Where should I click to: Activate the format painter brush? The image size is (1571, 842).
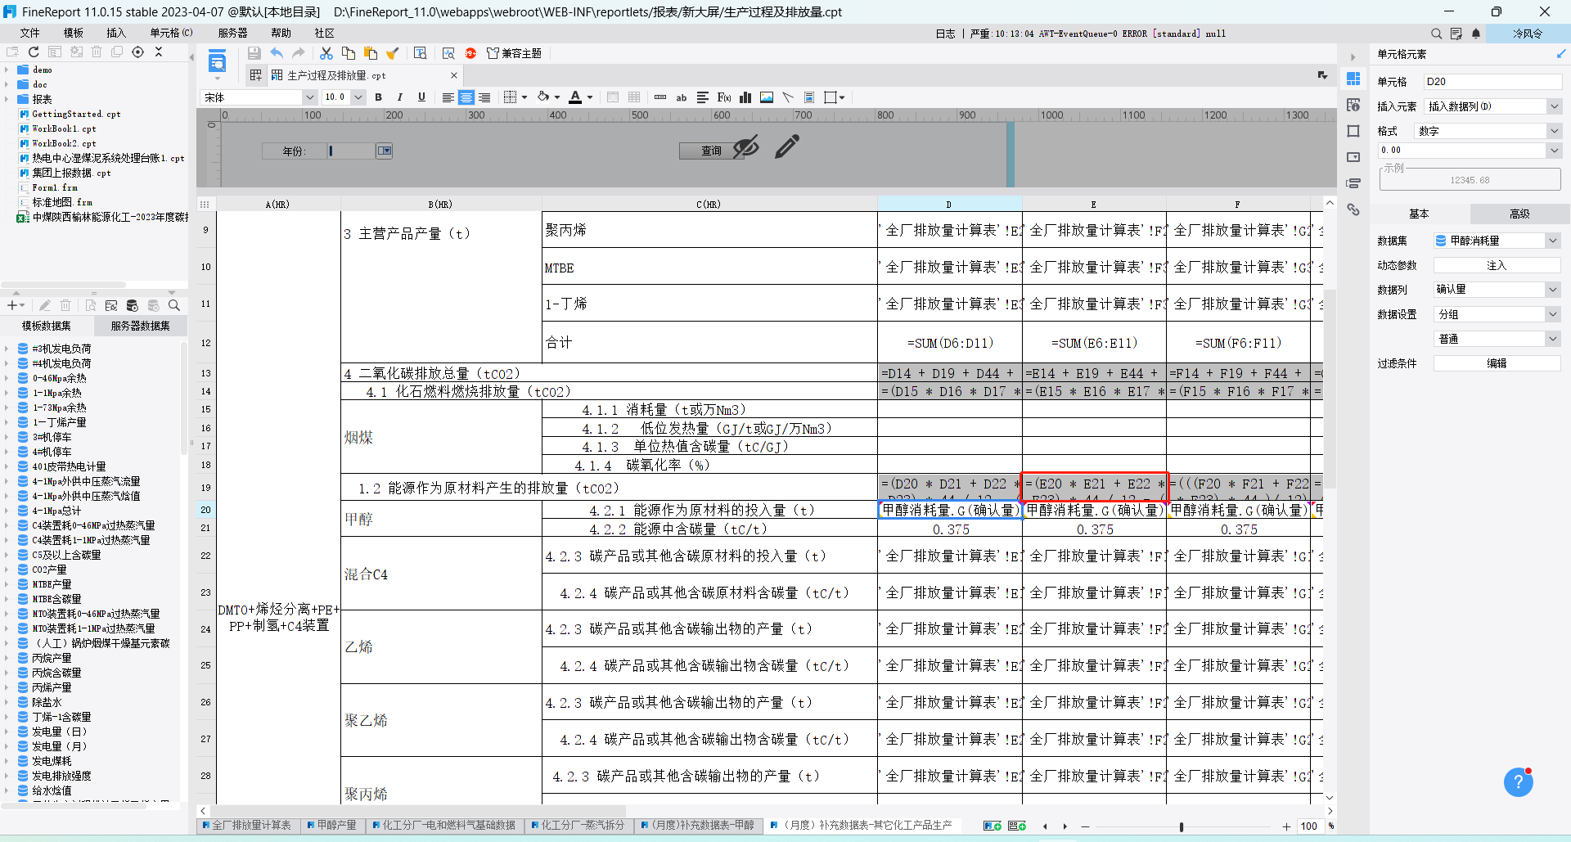tap(393, 53)
